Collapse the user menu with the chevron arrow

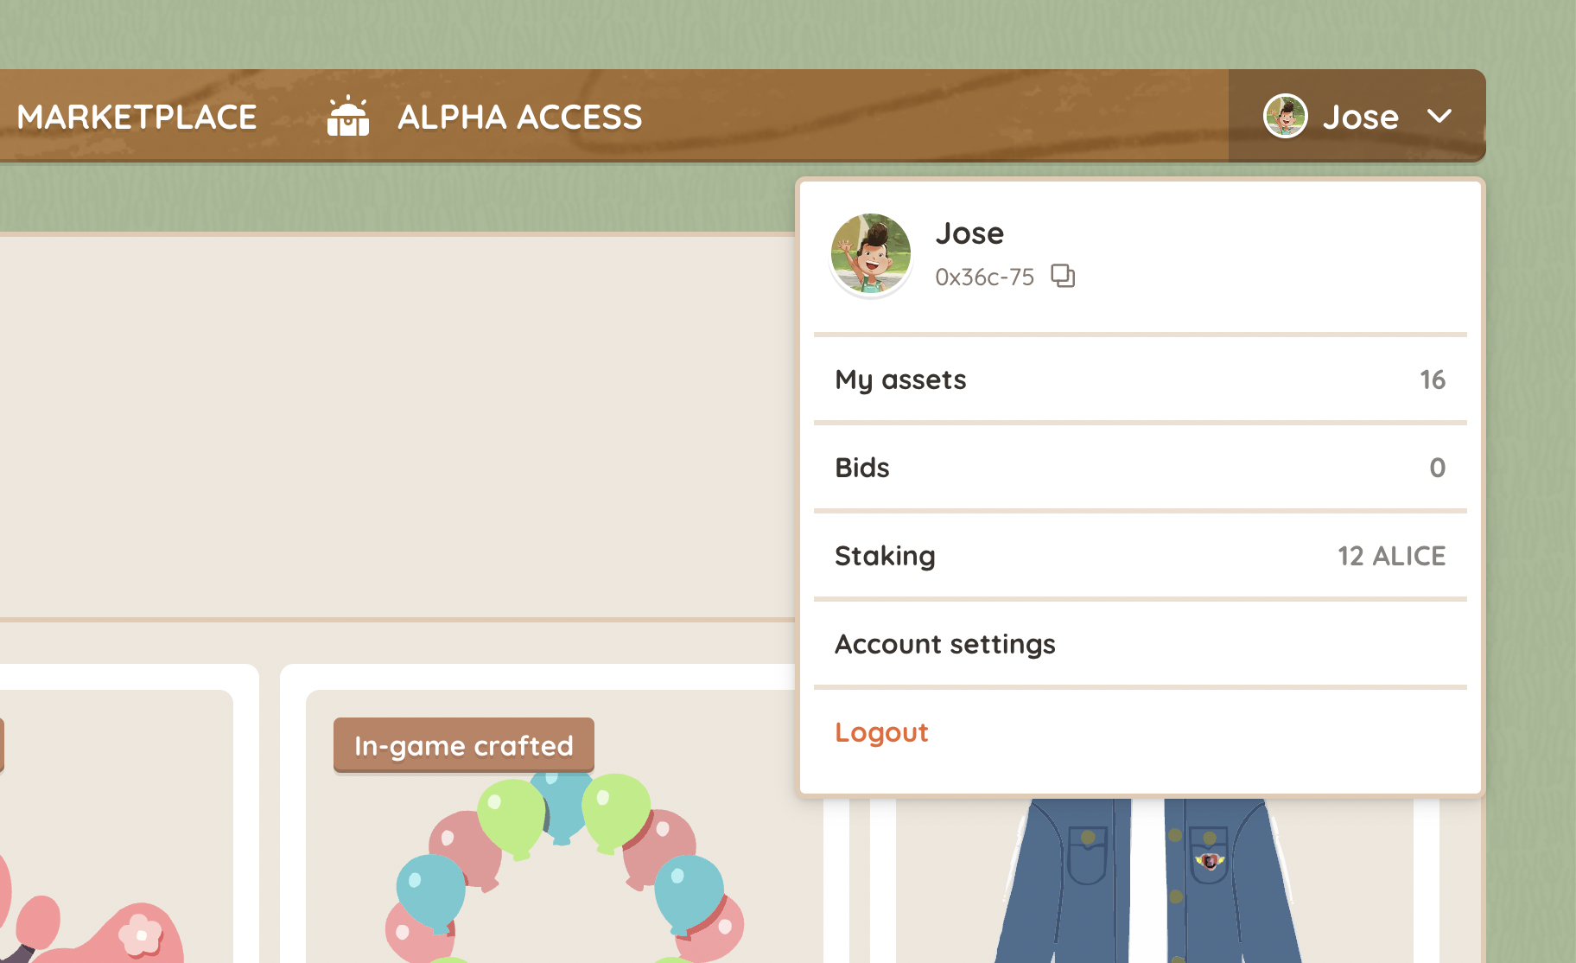(x=1439, y=116)
